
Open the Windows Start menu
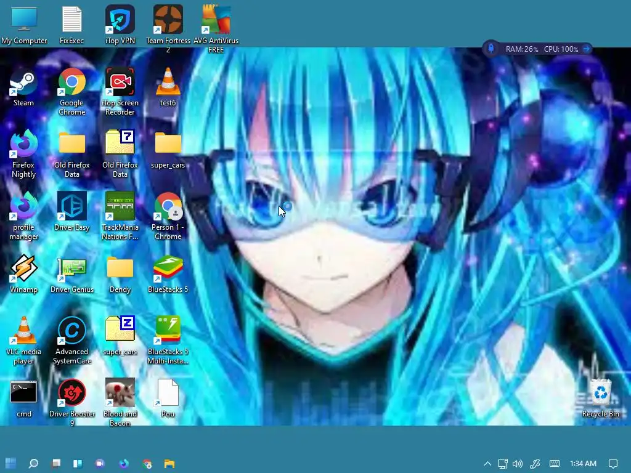pos(11,463)
